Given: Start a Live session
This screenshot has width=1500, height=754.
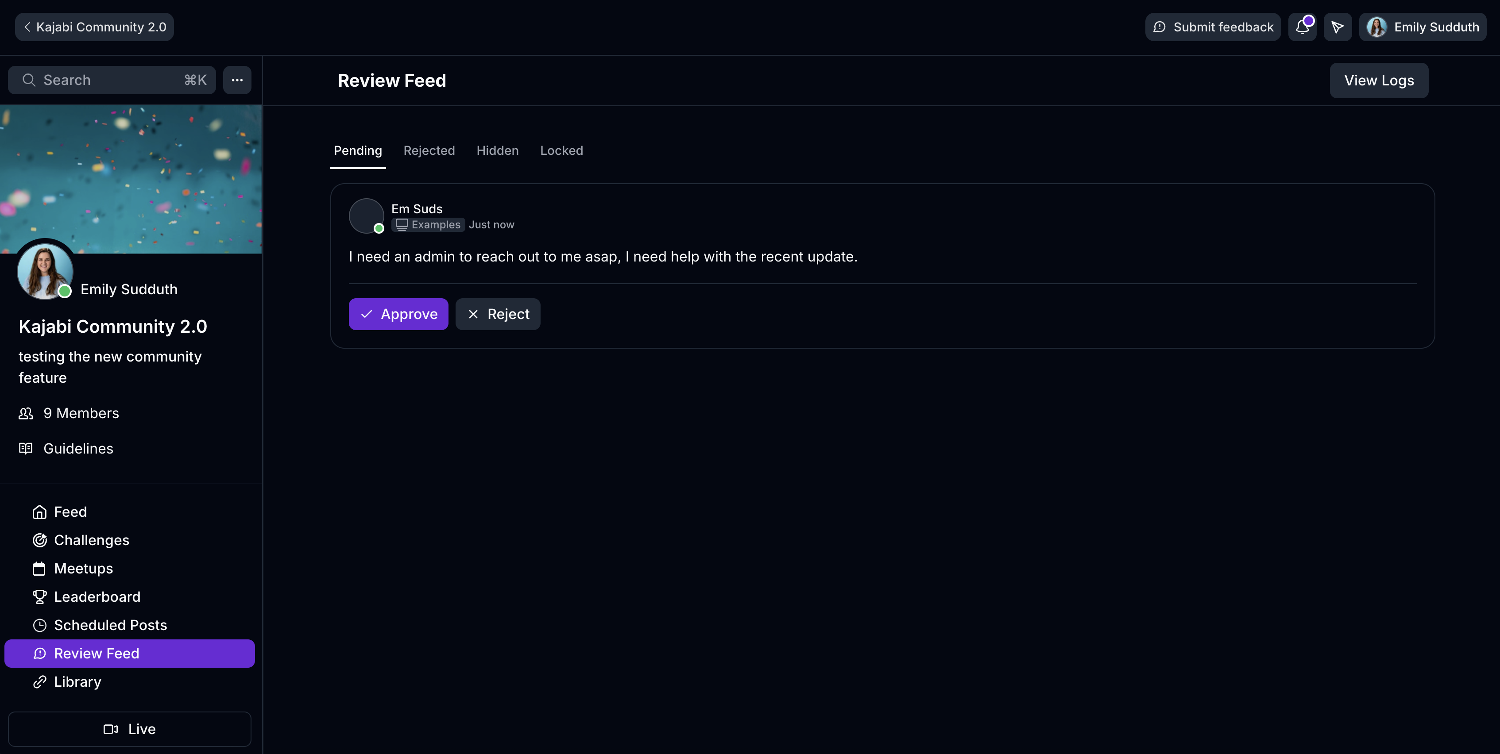Looking at the screenshot, I should [x=130, y=728].
